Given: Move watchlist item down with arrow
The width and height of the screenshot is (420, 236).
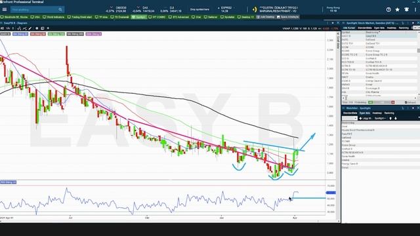Looking at the screenshot, I should coord(395,118).
